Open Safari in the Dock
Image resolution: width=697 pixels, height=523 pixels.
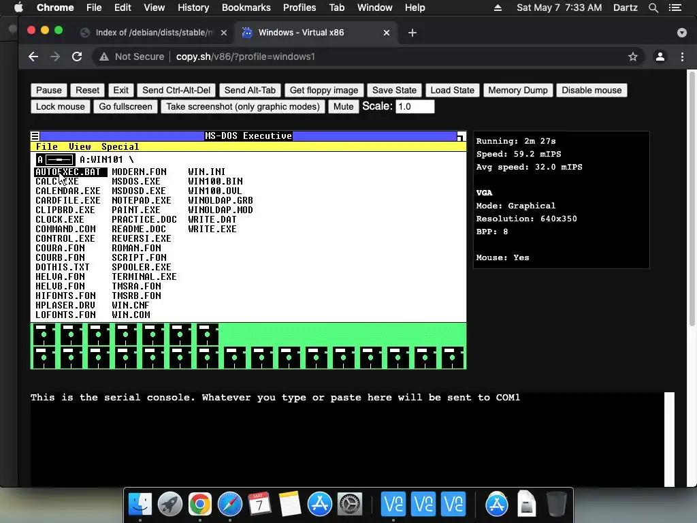[x=230, y=504]
